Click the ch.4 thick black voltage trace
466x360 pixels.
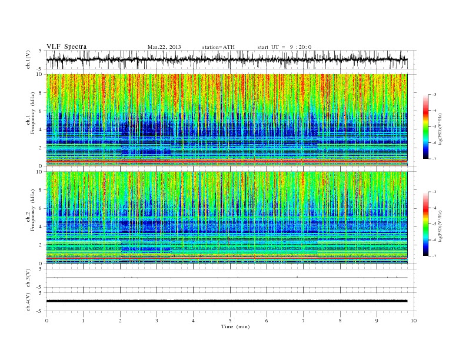point(227,301)
